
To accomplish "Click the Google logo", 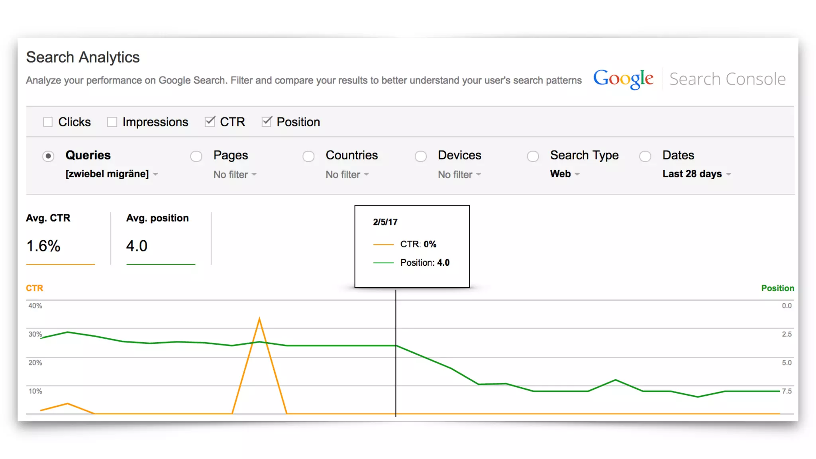I will tap(623, 79).
